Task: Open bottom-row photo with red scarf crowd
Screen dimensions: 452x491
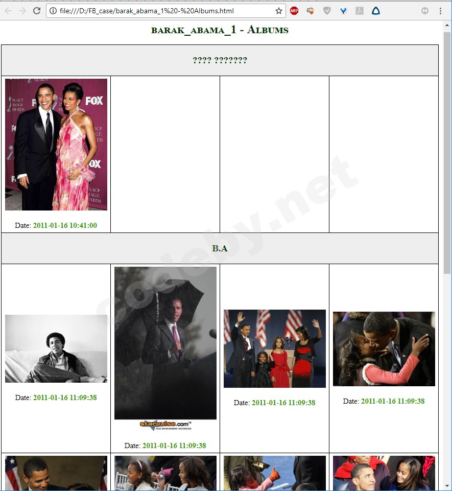Action: [x=384, y=473]
